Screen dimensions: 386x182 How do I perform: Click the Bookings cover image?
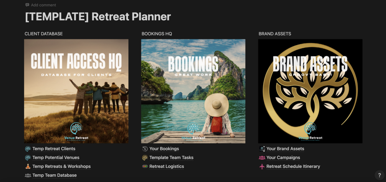(x=193, y=91)
